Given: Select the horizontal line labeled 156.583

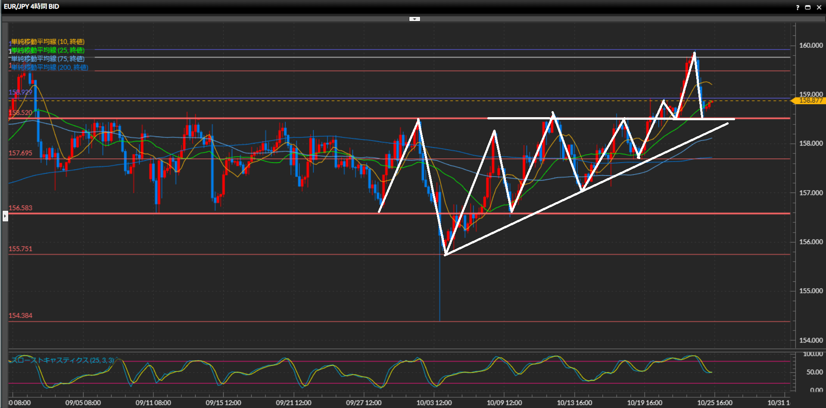Looking at the screenshot, I should 21,208.
